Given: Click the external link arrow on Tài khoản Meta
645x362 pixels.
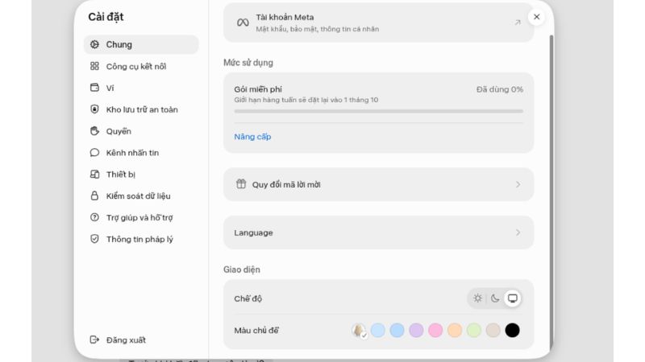Looking at the screenshot, I should click(x=518, y=23).
